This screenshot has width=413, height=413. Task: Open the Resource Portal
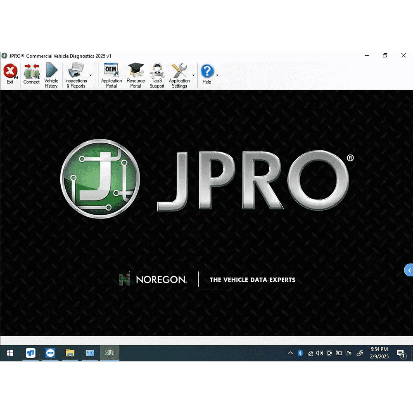click(135, 75)
